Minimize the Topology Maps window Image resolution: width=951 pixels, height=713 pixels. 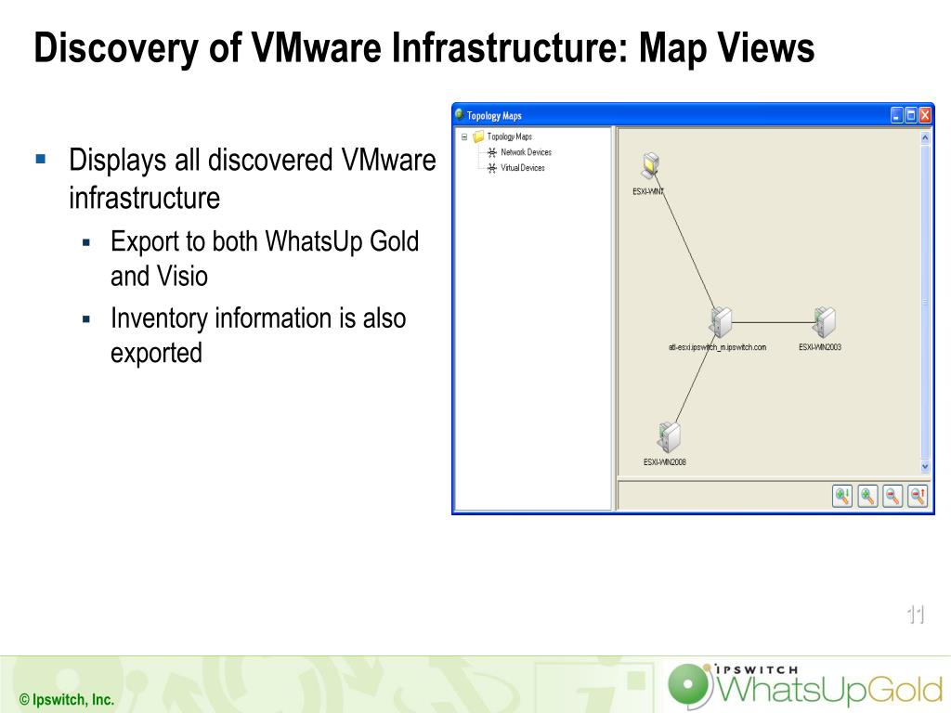point(897,115)
